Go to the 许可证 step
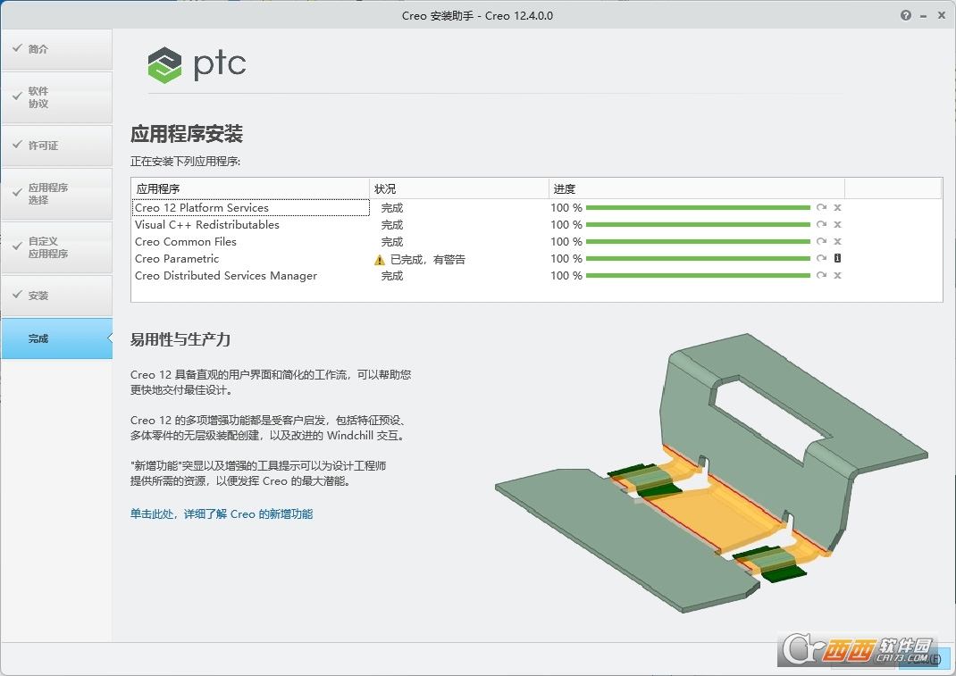The height and width of the screenshot is (676, 956). coord(56,145)
